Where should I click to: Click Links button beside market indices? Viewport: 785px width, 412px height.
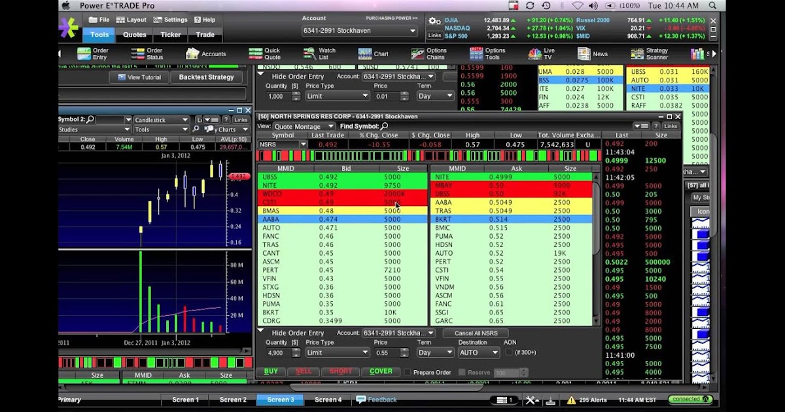pos(434,35)
